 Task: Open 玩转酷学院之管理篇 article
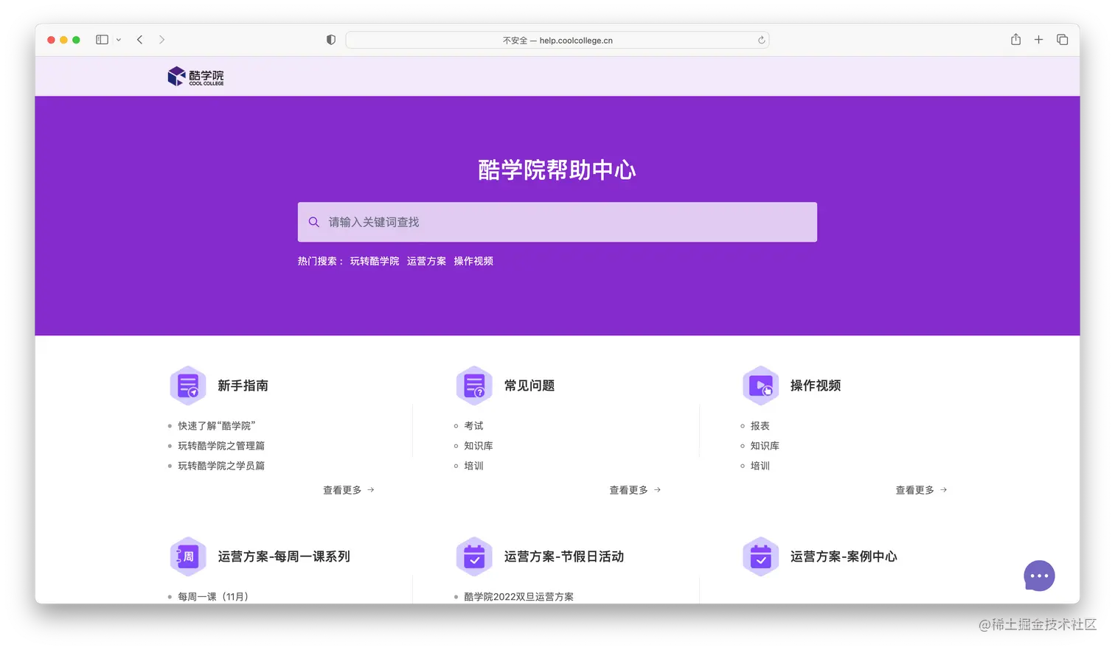221,446
